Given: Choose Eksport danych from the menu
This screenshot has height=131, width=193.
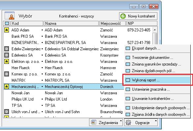Looking at the screenshot, I should 157,48.
